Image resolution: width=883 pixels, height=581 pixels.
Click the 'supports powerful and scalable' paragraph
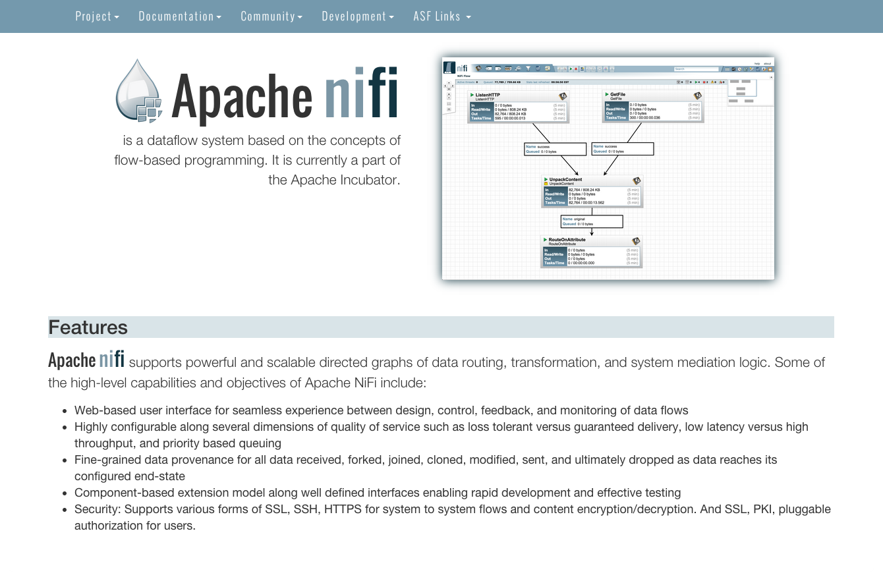coord(436,372)
